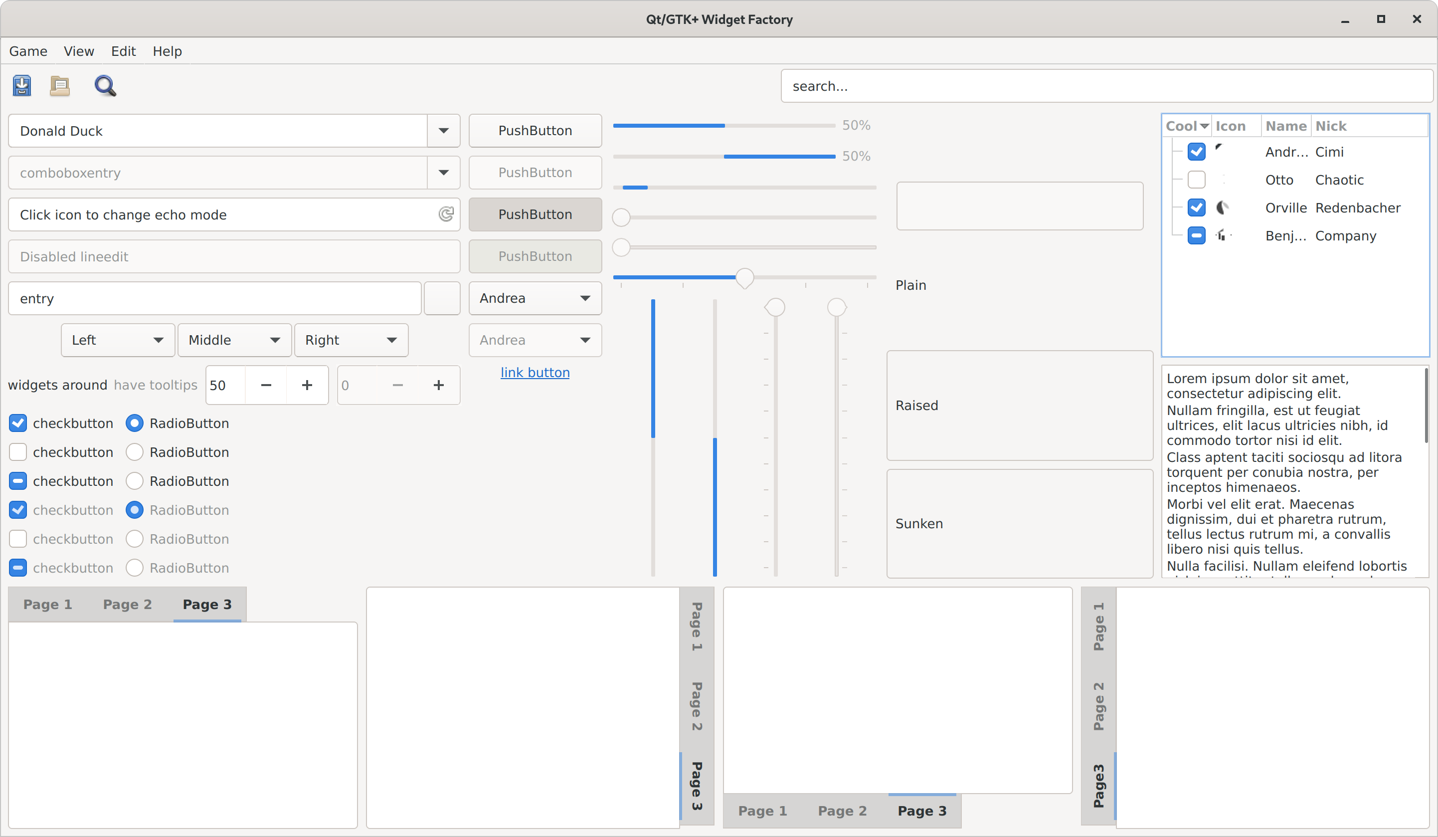
Task: Click the horizontal slider handle with tick marks
Action: [744, 278]
